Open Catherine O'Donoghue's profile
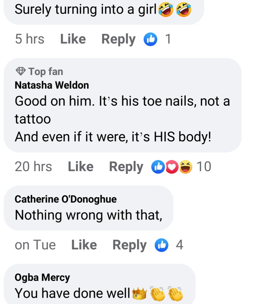The image size is (263, 304). pyautogui.click(x=66, y=199)
